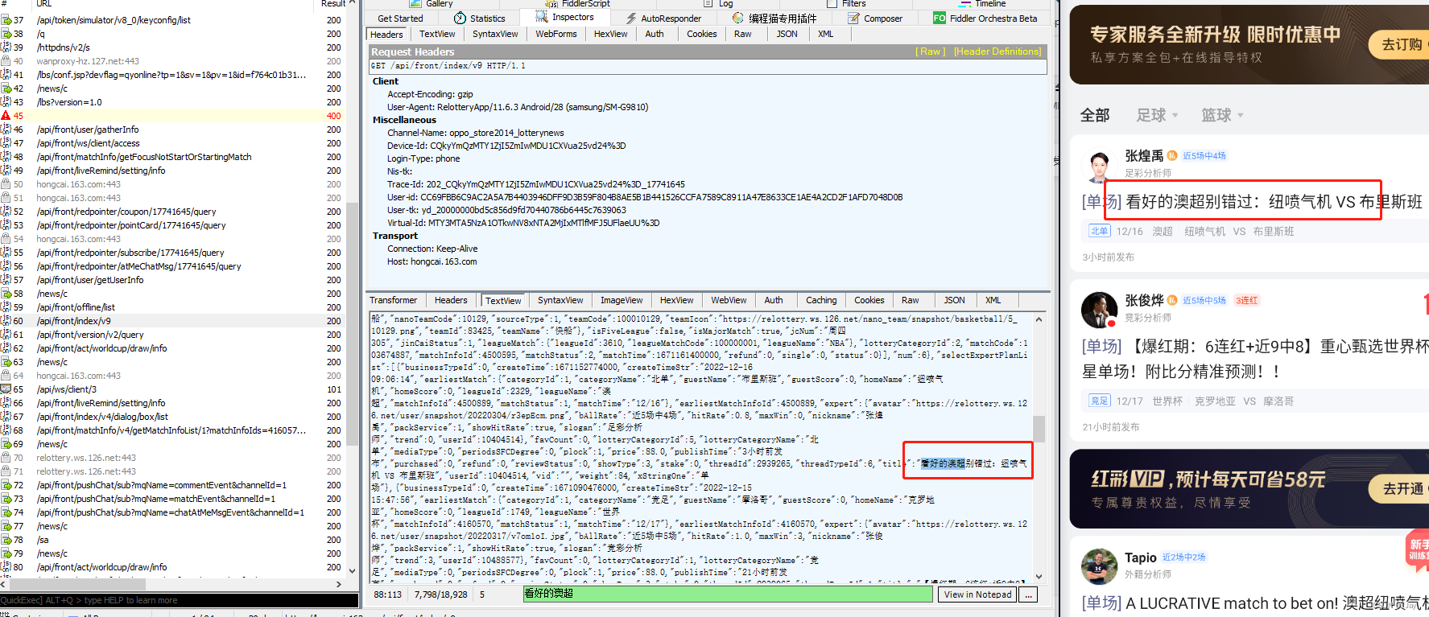Click the lock icon of session 64
The width and height of the screenshot is (1429, 617).
coord(6,376)
